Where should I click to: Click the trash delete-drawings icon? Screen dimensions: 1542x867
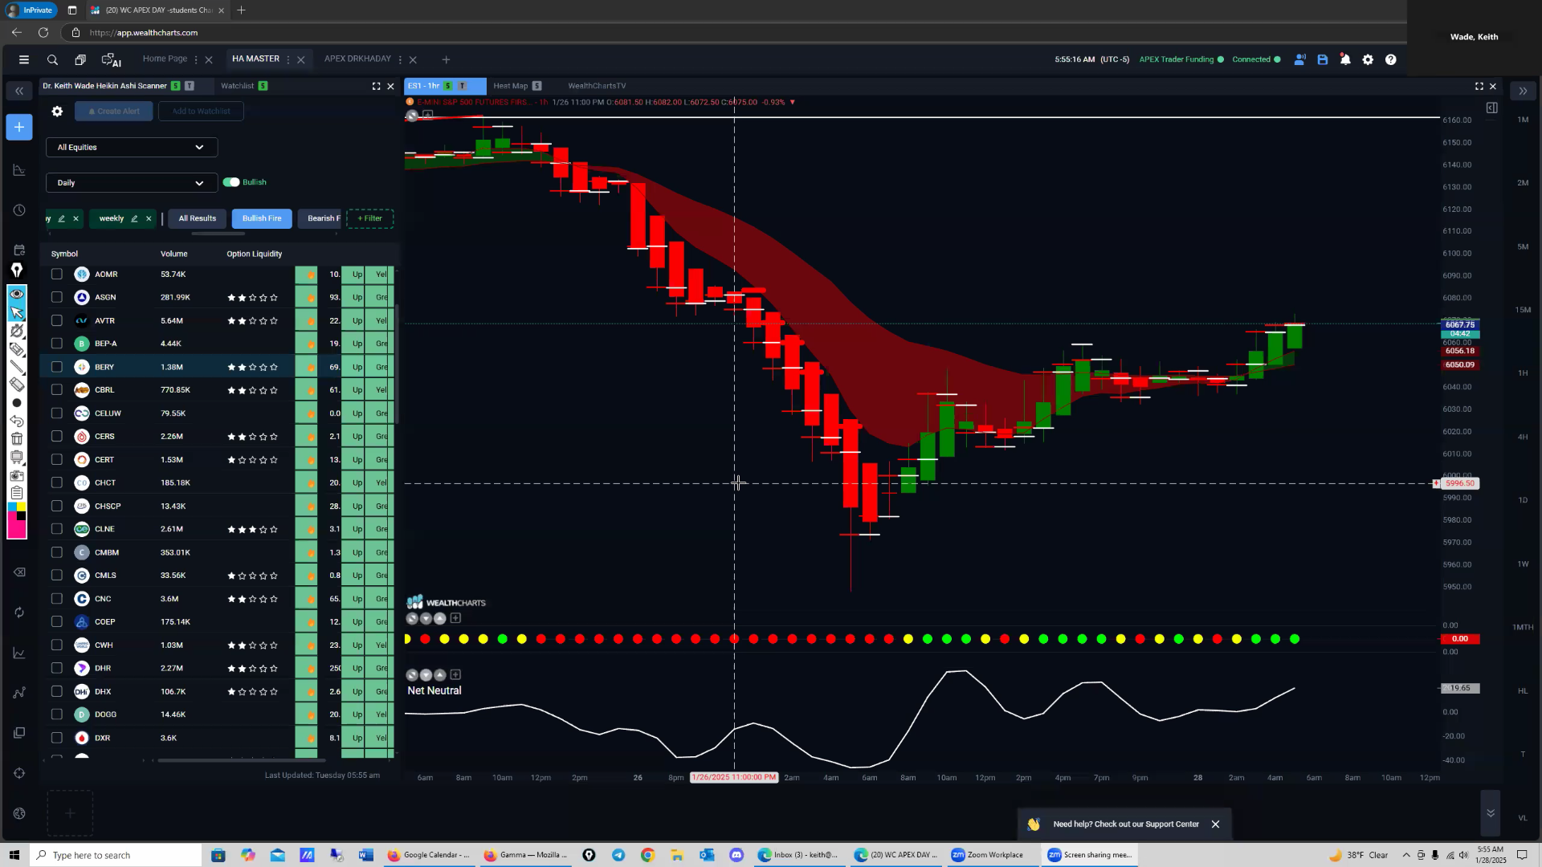point(17,438)
